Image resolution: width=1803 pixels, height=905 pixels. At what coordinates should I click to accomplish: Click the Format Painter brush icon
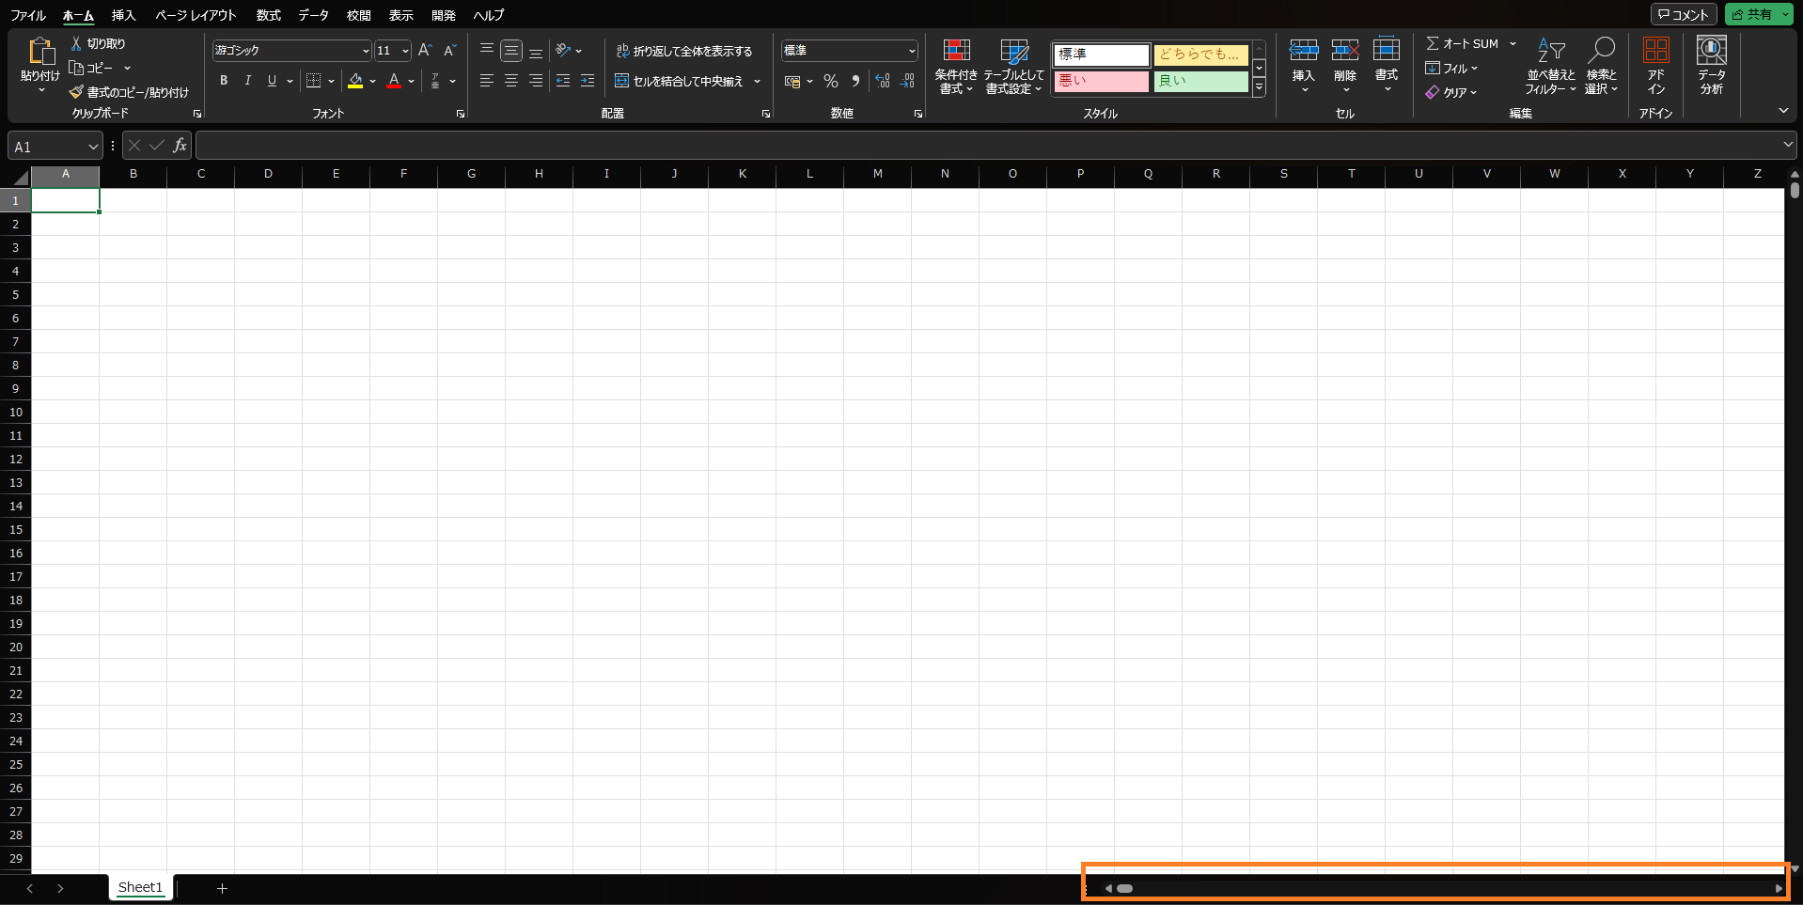[76, 92]
